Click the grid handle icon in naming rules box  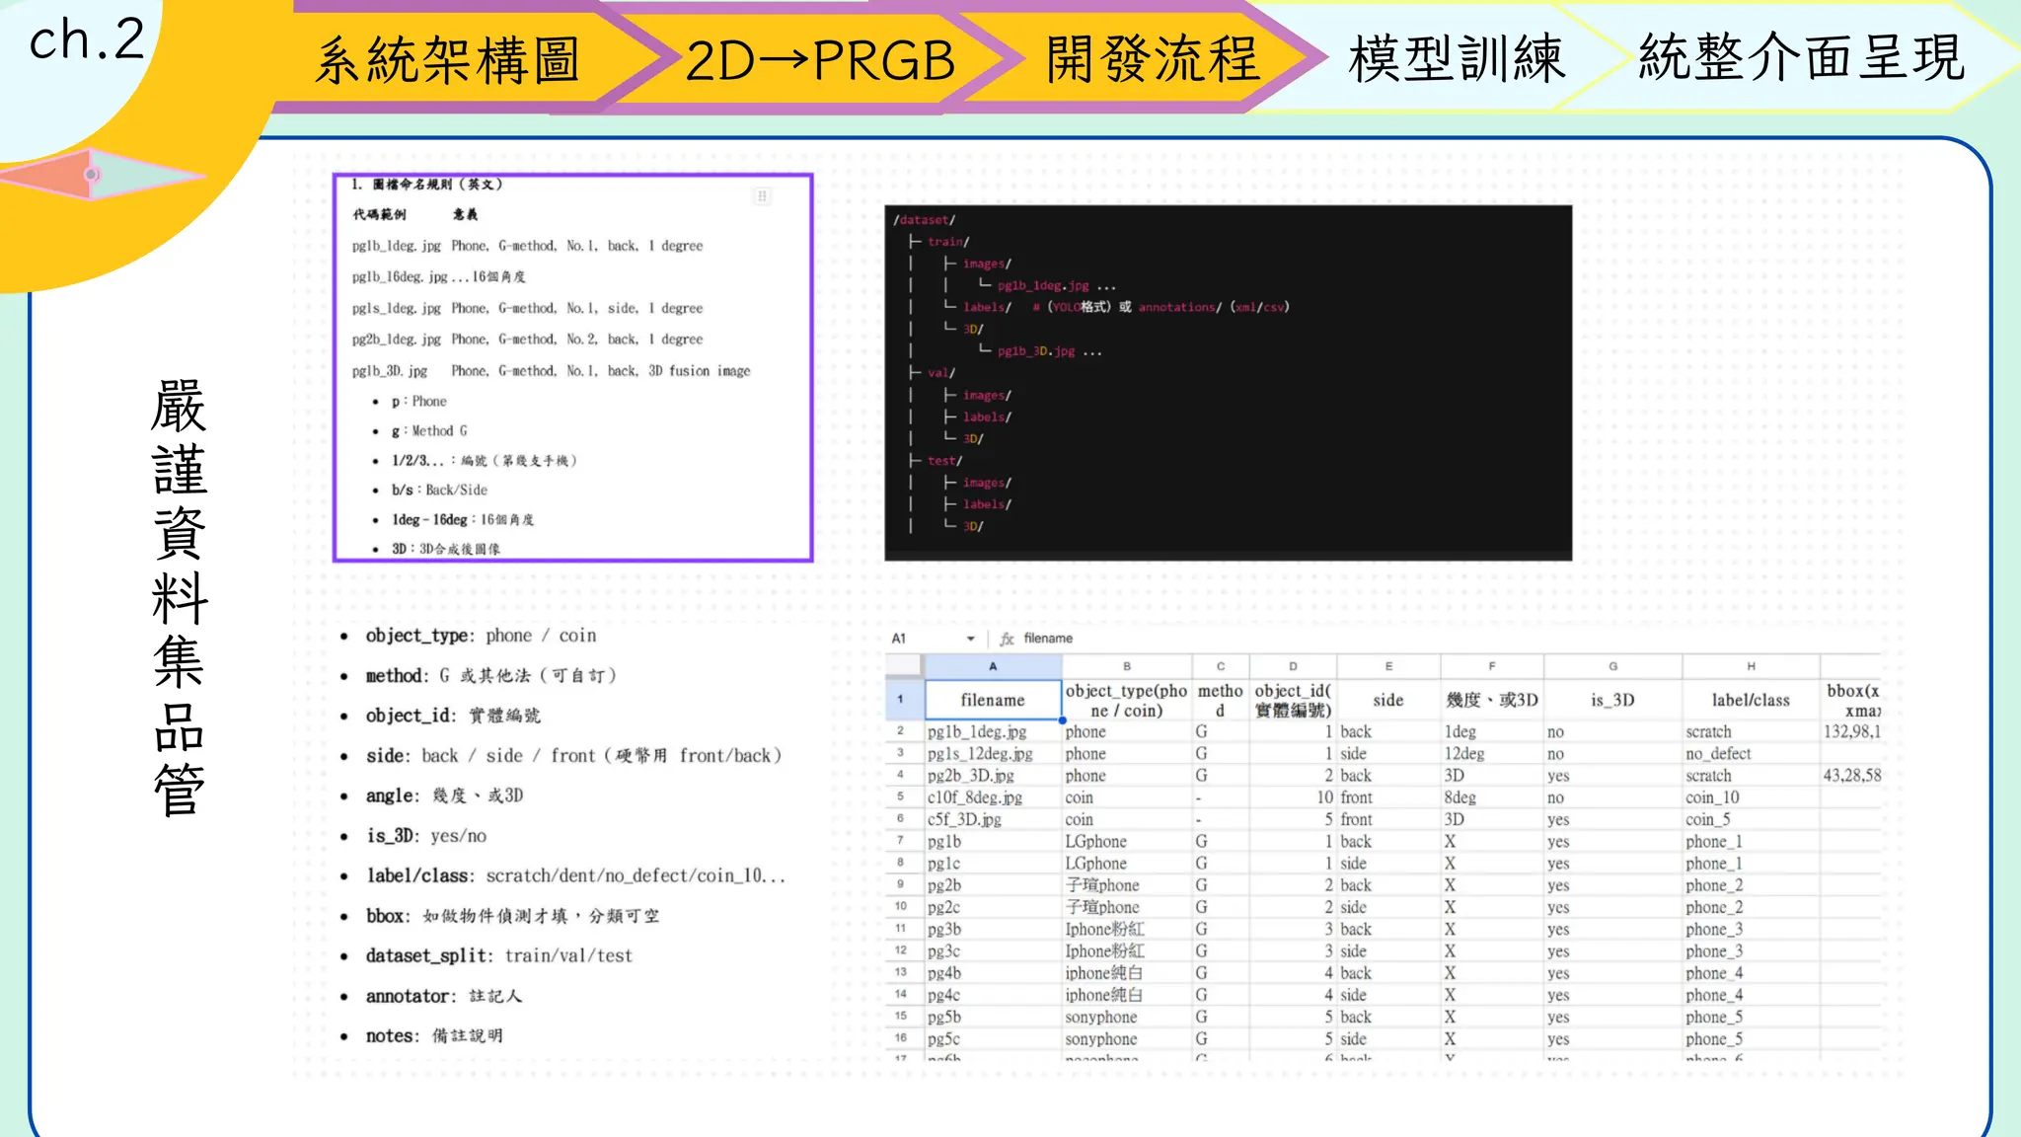pos(762,196)
